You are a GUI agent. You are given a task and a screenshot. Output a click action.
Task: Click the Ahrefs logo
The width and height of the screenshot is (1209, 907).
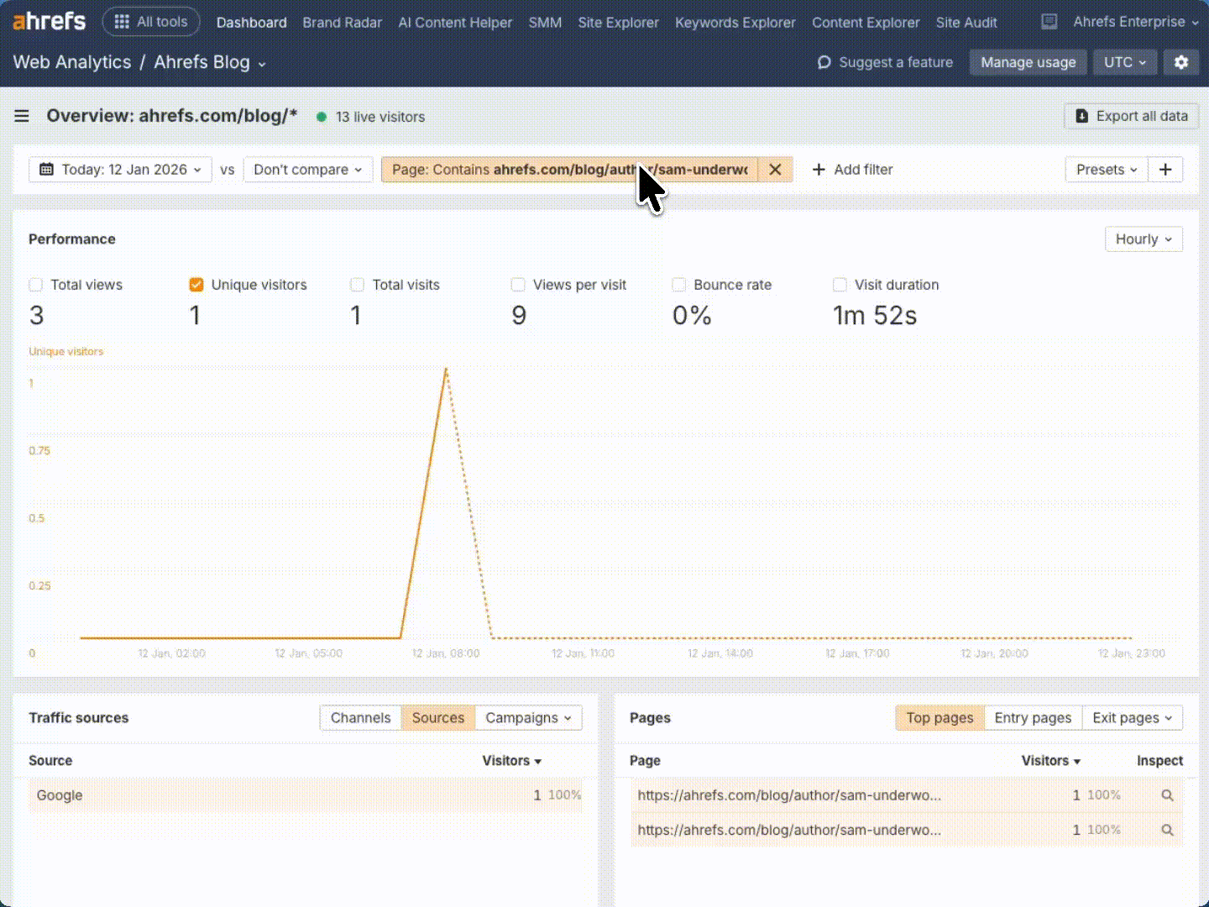tap(49, 21)
